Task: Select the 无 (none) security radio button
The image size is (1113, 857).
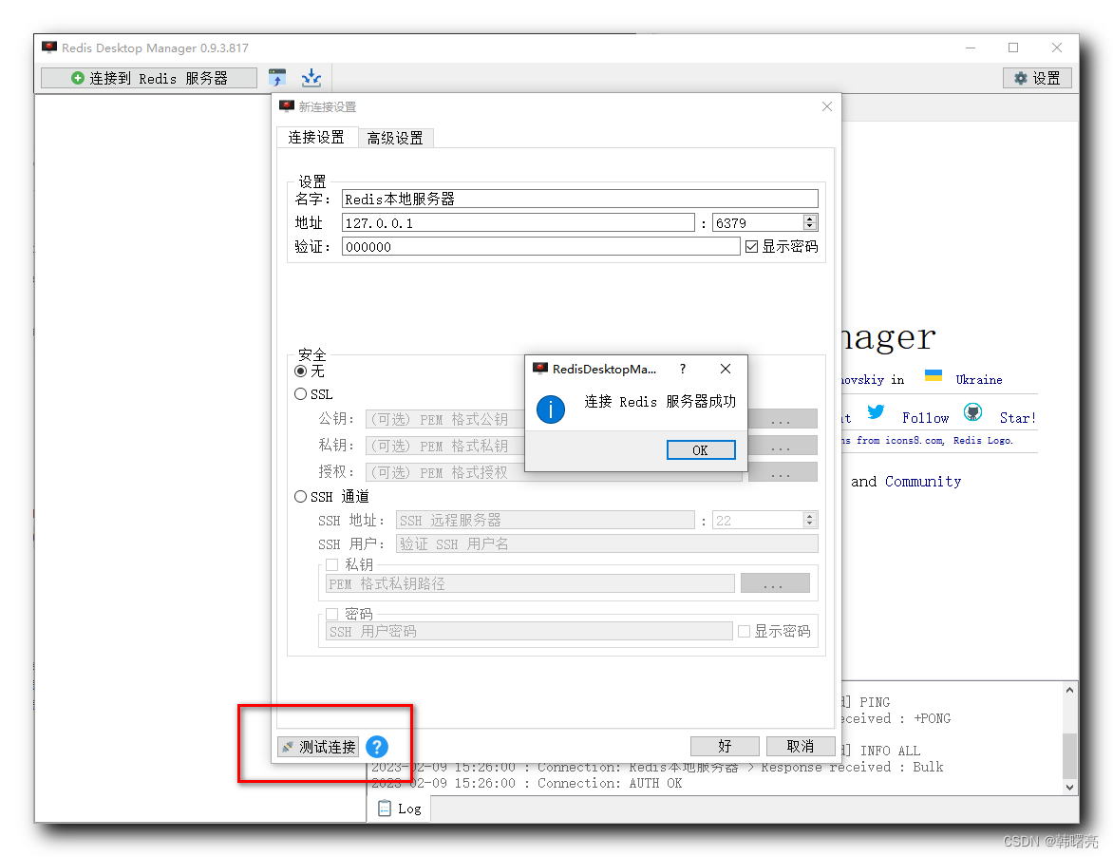Action: pyautogui.click(x=301, y=371)
